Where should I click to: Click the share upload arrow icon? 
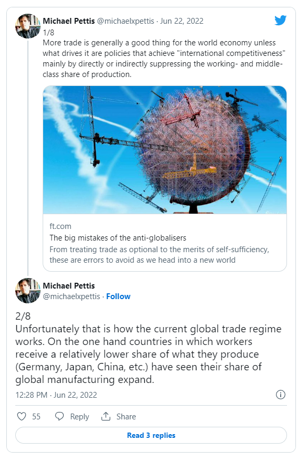coord(106,416)
